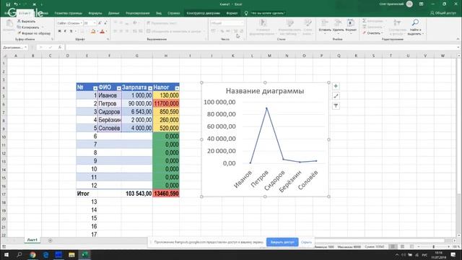Click the Что вы хотите сделать search box
Image resolution: width=462 pixels, height=260 pixels.
(x=268, y=13)
